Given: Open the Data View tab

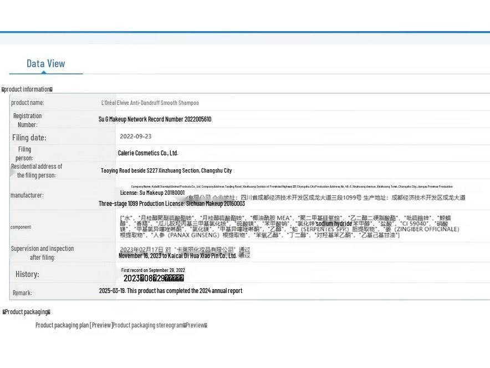Looking at the screenshot, I should point(45,64).
